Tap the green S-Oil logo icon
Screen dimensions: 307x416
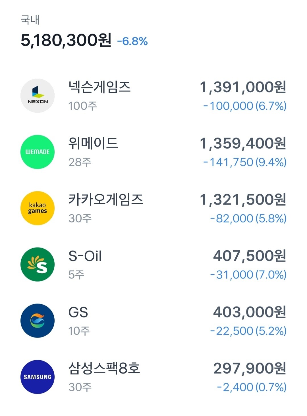point(38,265)
